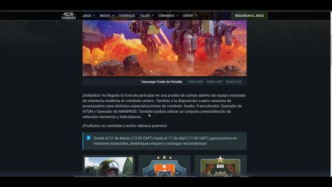
Task: Click the 'Descargar Fondo de Pantalla:' label
Action: coord(162,82)
